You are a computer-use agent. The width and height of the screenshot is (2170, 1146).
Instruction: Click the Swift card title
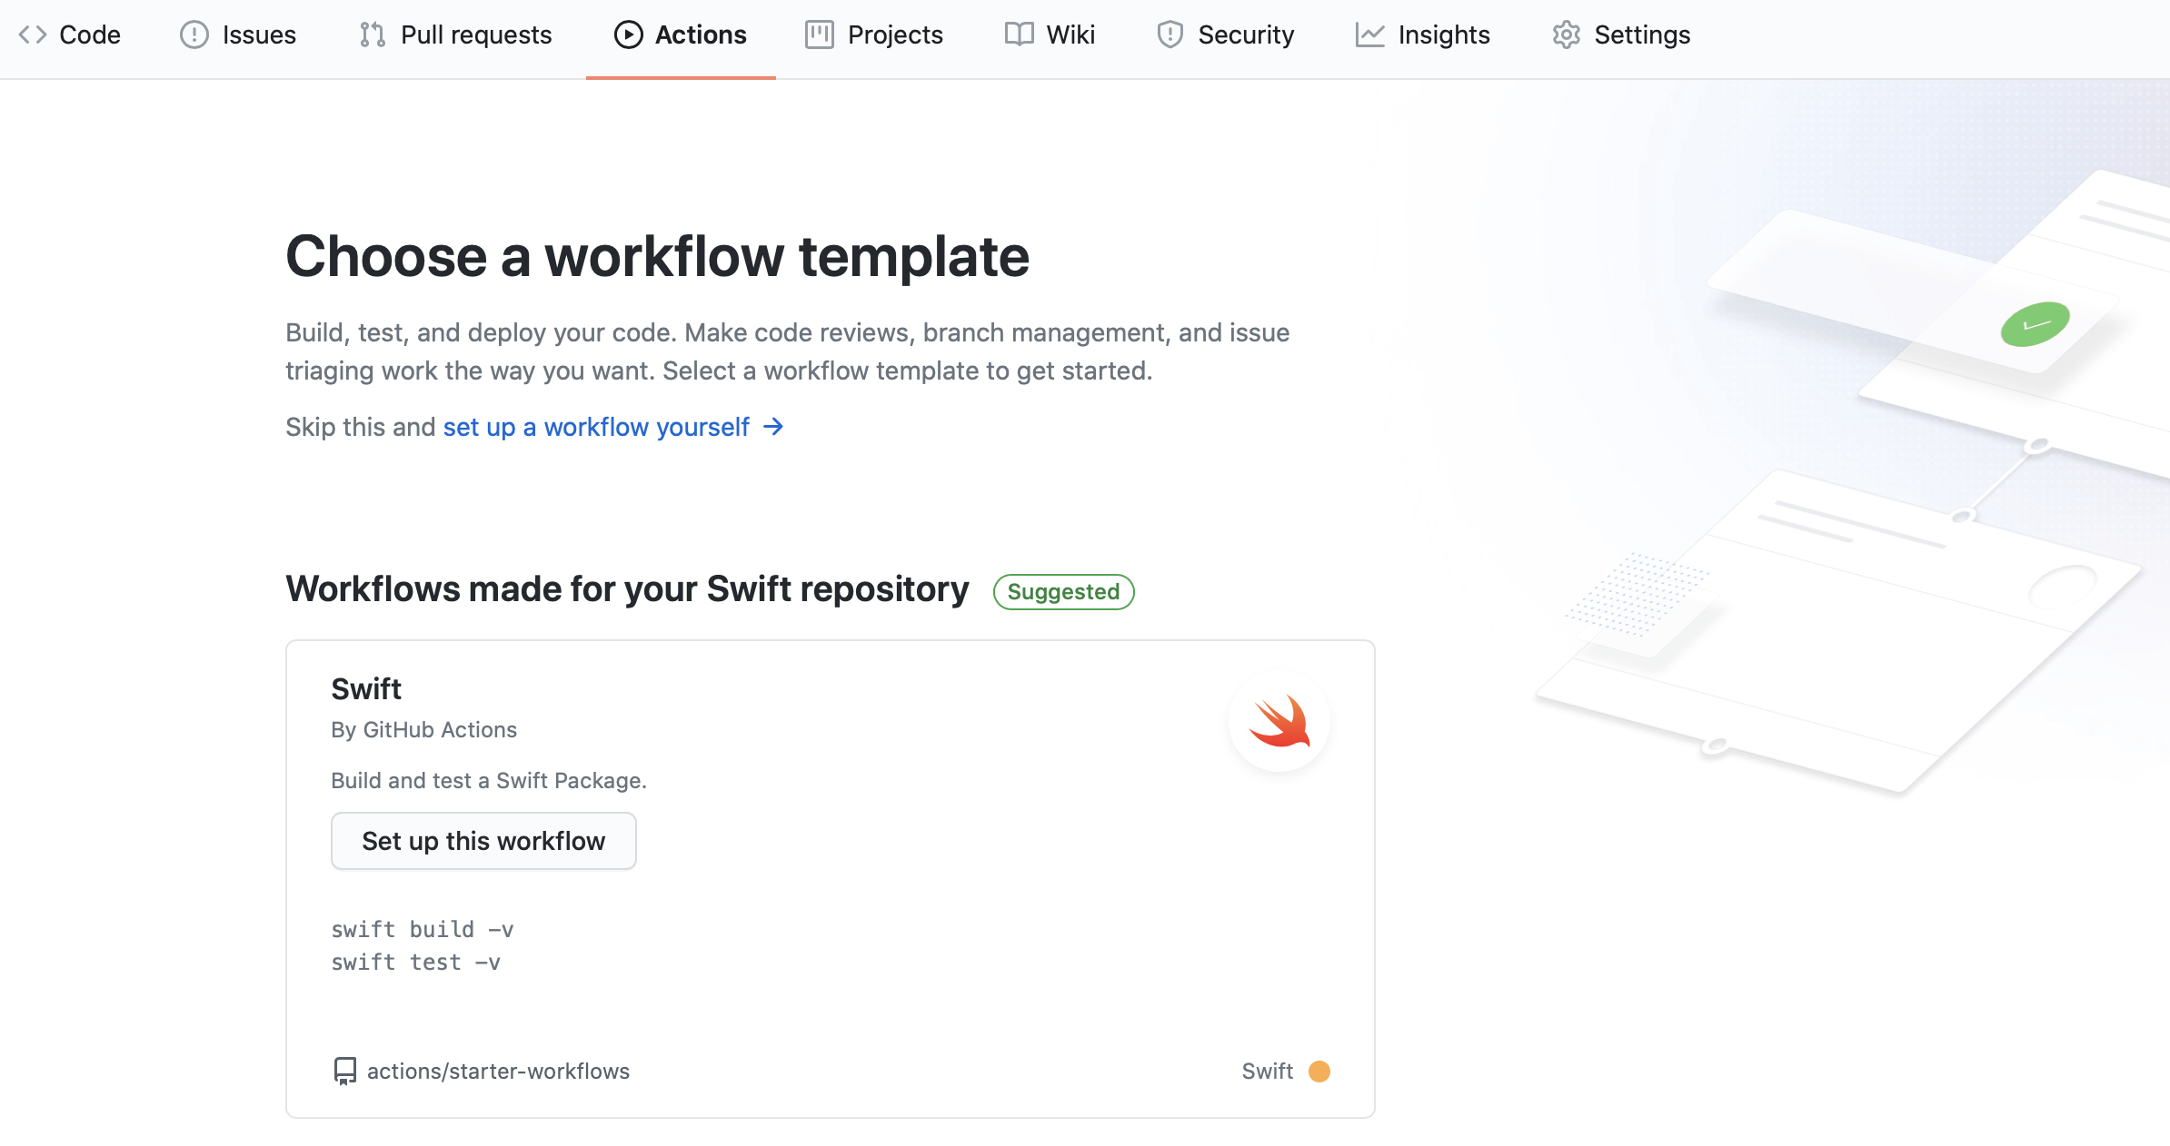click(x=366, y=689)
